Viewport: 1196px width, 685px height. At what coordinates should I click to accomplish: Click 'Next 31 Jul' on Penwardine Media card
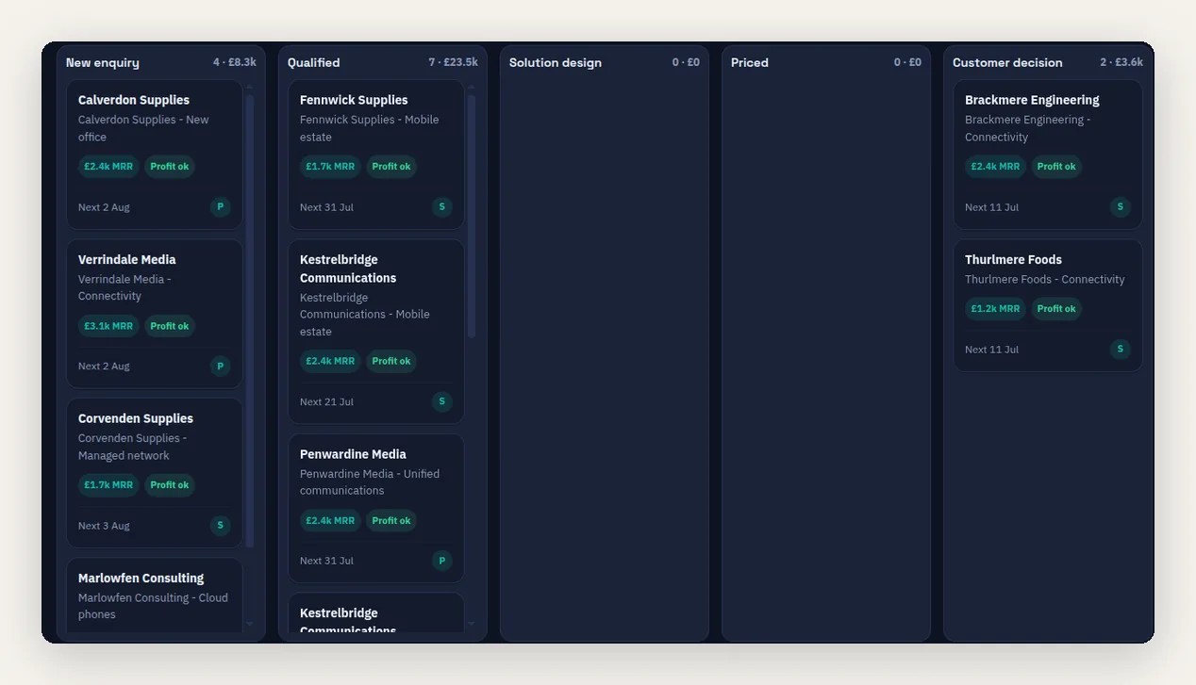pyautogui.click(x=326, y=561)
